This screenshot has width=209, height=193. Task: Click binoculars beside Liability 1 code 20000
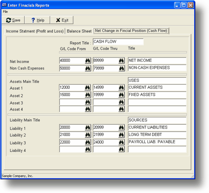pyautogui.click(x=88, y=127)
